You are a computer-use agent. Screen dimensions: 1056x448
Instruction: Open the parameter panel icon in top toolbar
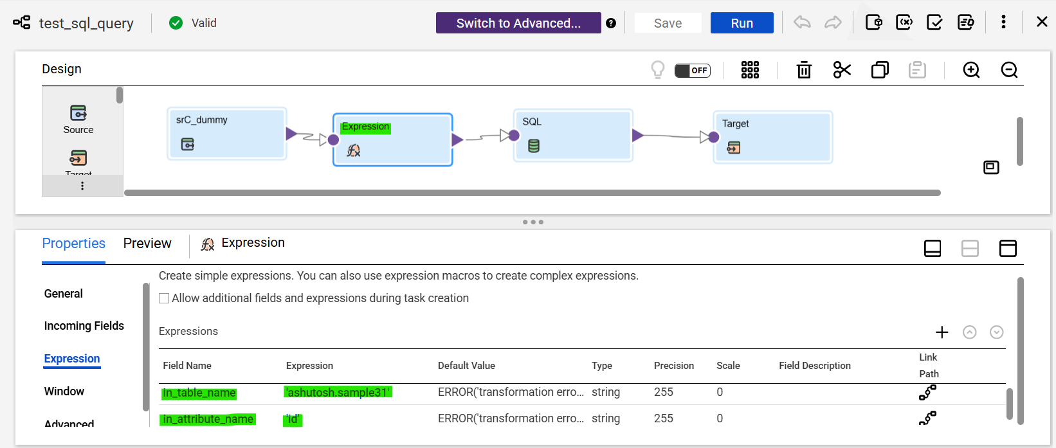pyautogui.click(x=873, y=22)
